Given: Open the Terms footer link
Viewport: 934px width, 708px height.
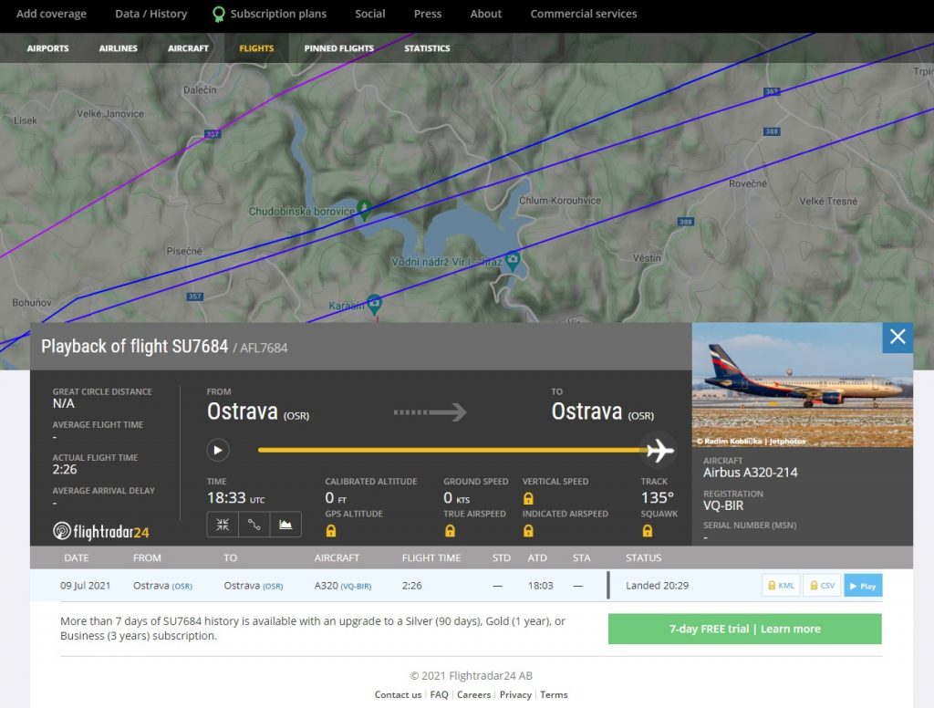Looking at the screenshot, I should (x=554, y=695).
